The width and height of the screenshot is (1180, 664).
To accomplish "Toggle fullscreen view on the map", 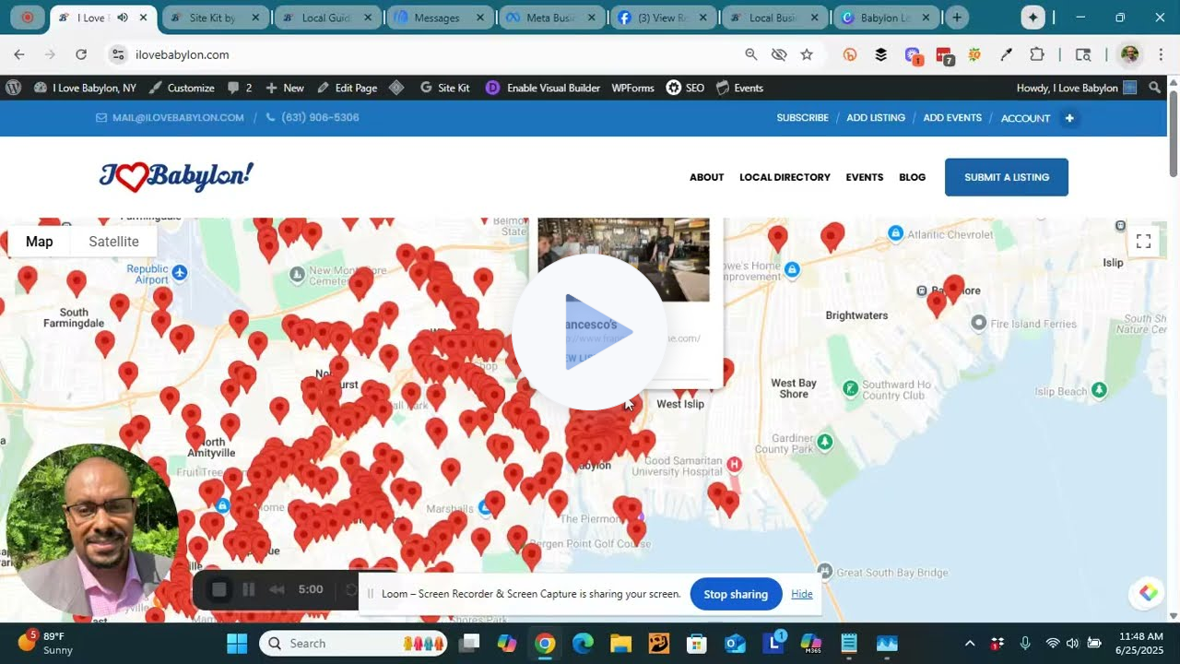I will tap(1144, 242).
